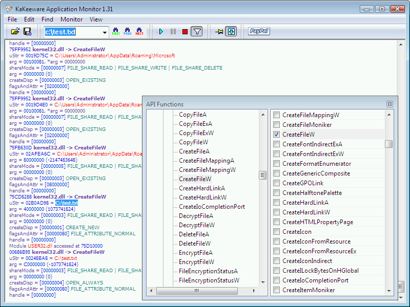This screenshot has height=307, width=410.
Task: Save the log with floppy disk icon
Action: [x=27, y=32]
